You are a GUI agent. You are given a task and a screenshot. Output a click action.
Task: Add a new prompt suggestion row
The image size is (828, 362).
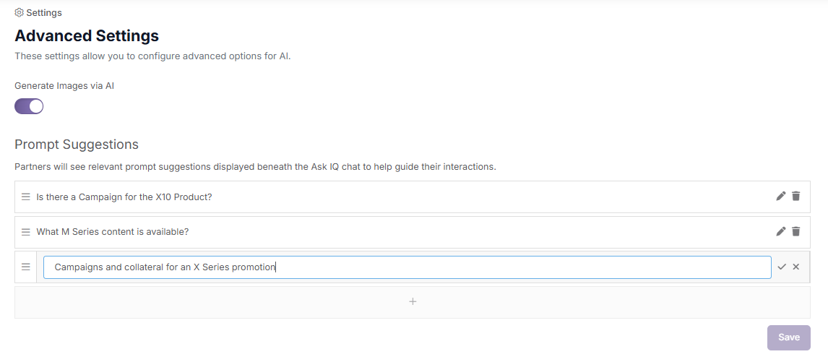(413, 302)
